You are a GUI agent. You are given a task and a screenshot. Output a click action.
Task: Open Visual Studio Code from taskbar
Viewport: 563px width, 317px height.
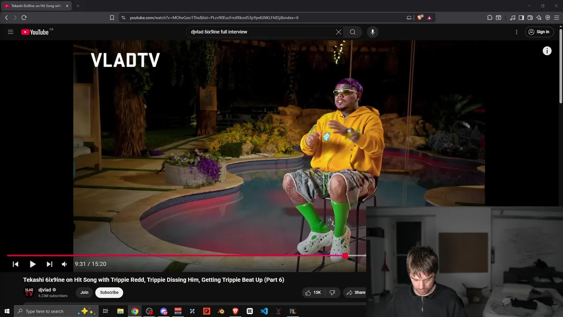(264, 311)
